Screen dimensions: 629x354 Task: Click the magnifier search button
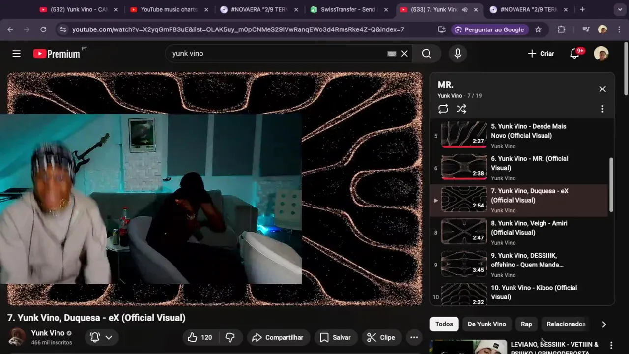(427, 54)
